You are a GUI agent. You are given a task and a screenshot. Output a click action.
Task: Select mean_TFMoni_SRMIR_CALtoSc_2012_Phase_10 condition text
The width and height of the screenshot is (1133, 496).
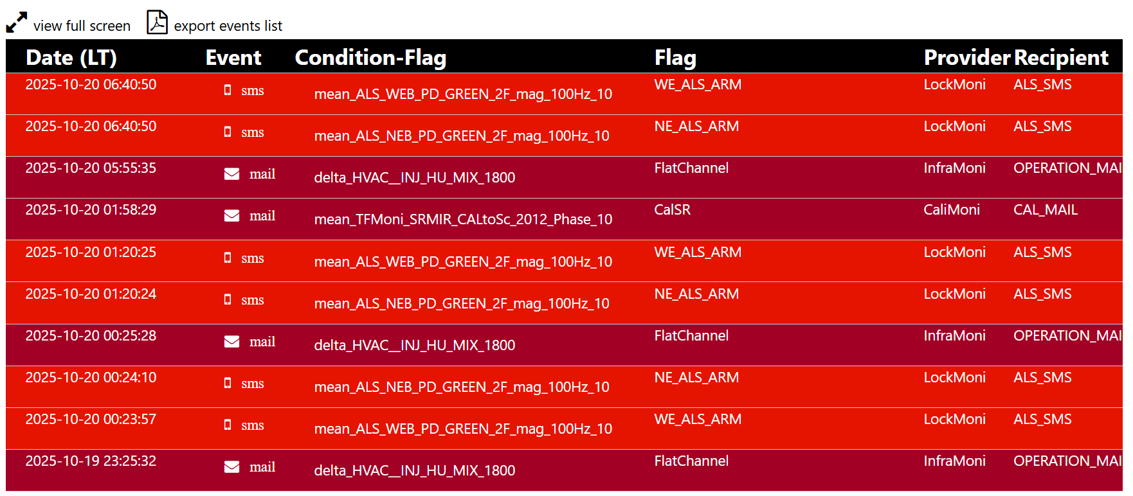(x=463, y=220)
